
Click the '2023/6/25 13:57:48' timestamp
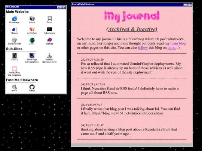pyautogui.click(x=93, y=84)
